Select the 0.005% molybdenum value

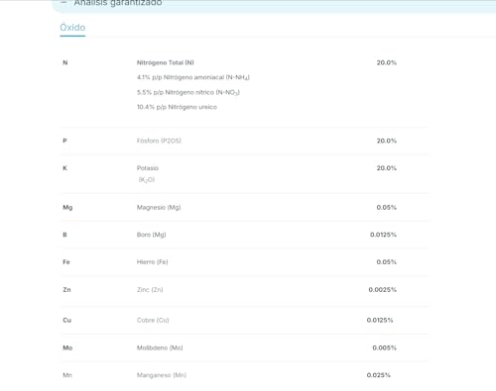[x=385, y=347]
